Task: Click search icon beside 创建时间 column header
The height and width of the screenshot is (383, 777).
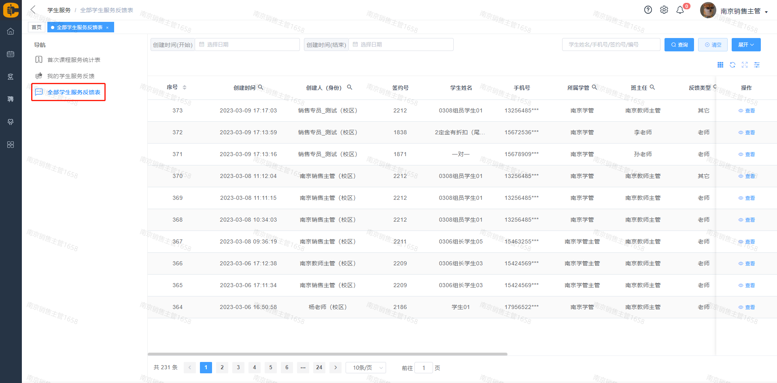Action: tap(261, 87)
